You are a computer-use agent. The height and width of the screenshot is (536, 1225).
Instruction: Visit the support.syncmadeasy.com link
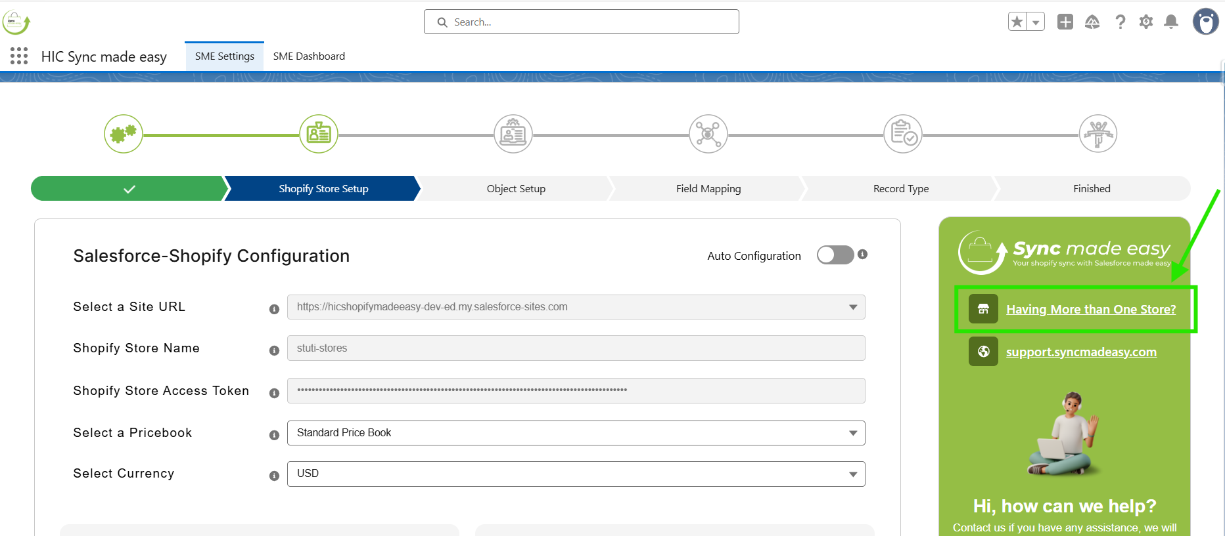tap(1081, 352)
